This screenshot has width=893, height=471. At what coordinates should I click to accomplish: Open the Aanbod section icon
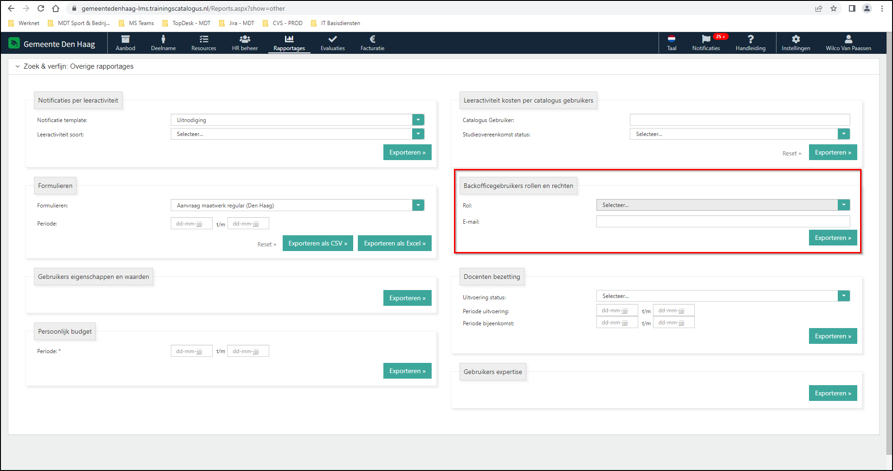tap(125, 39)
